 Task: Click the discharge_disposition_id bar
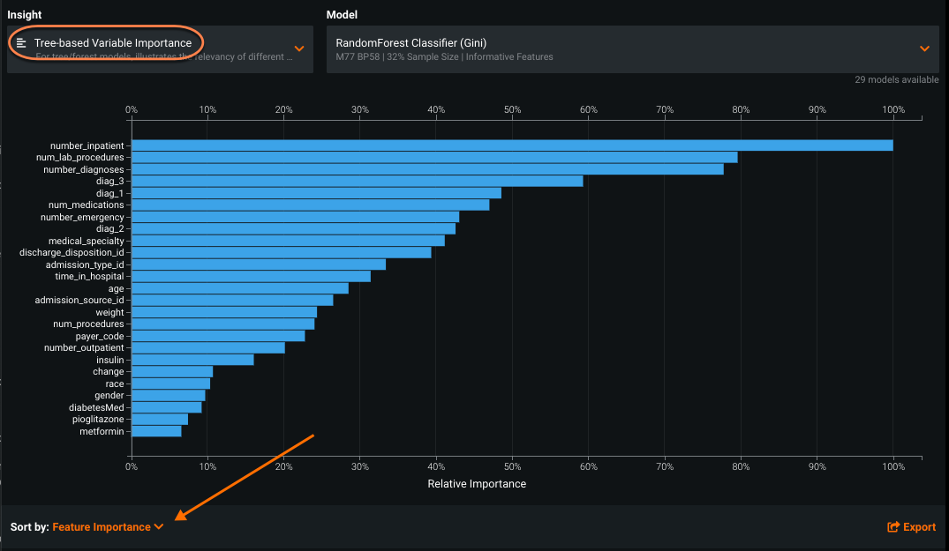(281, 252)
